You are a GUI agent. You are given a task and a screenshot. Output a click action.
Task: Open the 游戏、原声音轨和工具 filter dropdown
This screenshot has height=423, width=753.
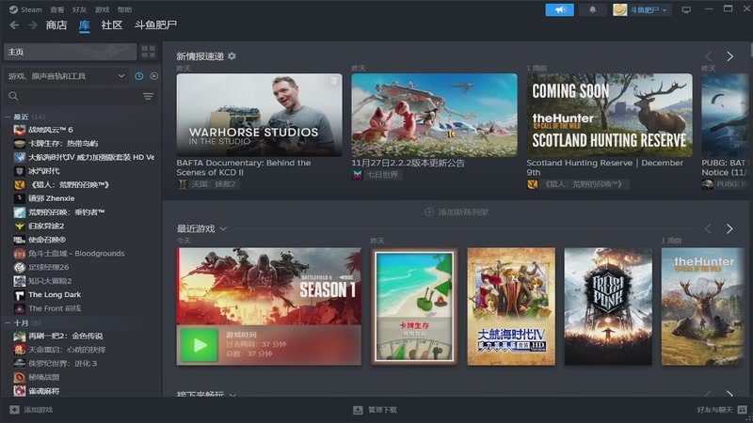coord(66,76)
